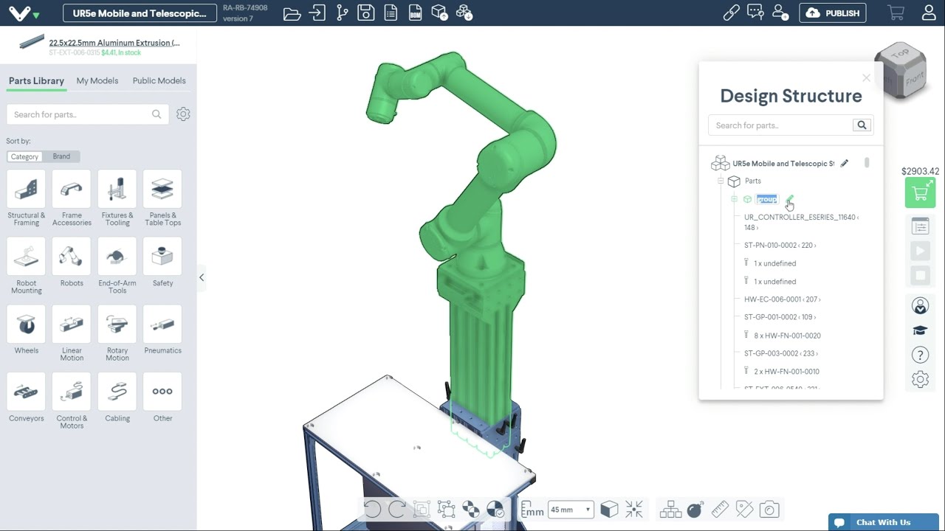Viewport: 945px width, 531px height.
Task: Open the hierarchy structure icon in bottom toolbar
Action: tap(670, 509)
